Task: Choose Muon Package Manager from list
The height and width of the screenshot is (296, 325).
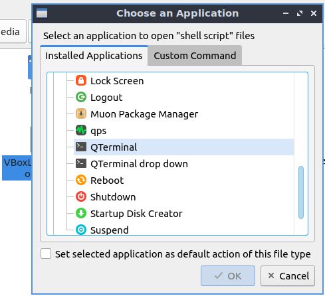Action: (183, 114)
